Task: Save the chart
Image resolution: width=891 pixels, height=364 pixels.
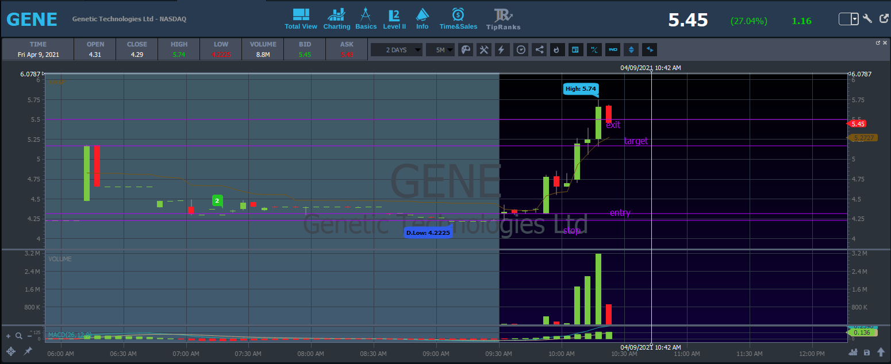Action: click(866, 353)
